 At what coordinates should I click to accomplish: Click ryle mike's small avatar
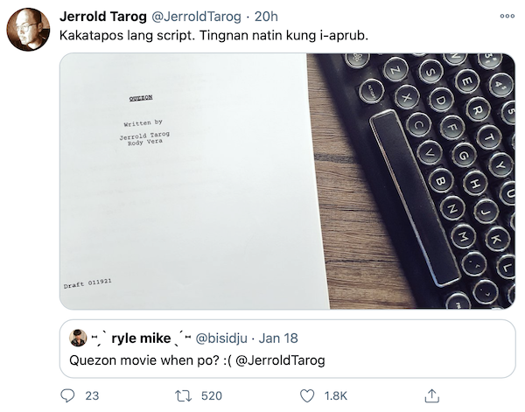click(x=79, y=338)
